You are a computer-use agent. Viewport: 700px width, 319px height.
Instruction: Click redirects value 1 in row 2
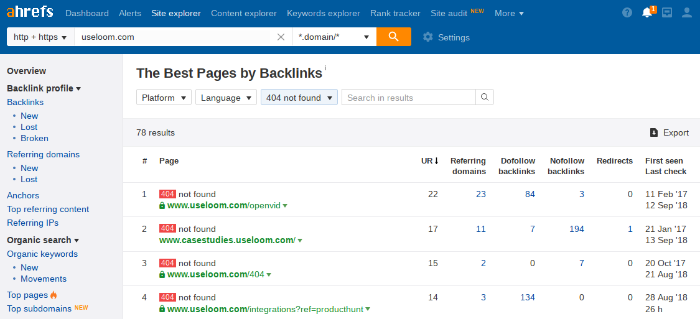click(x=630, y=229)
